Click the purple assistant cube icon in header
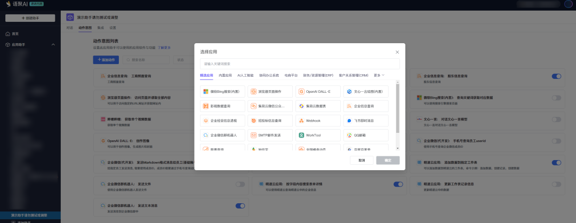 [70, 17]
